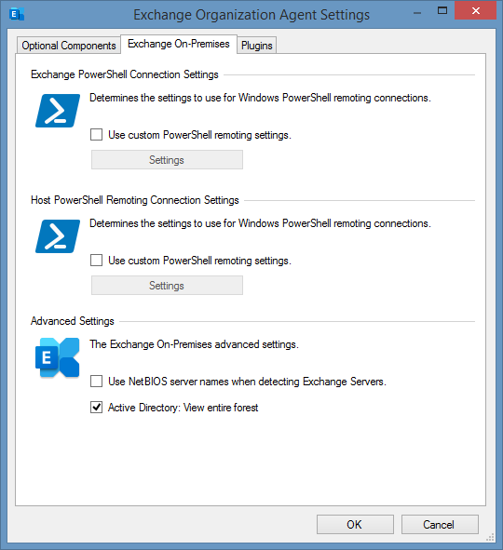Enable custom remoting settings for Host PowerShell

pos(97,261)
